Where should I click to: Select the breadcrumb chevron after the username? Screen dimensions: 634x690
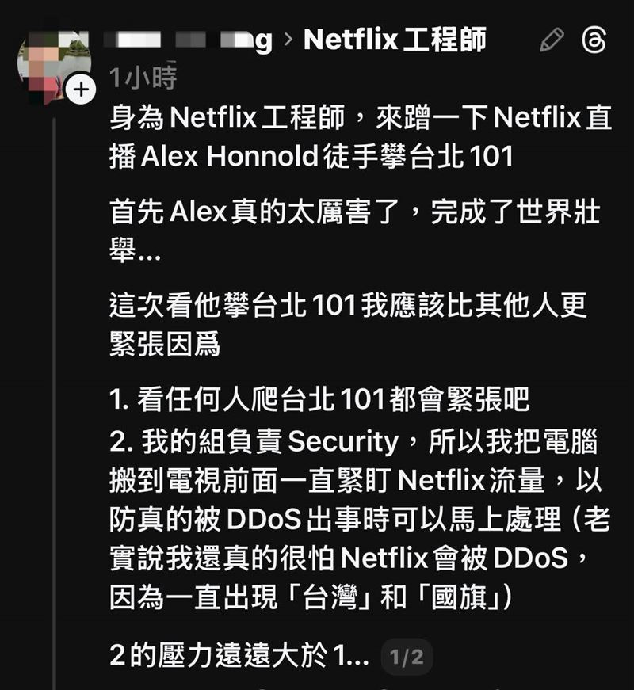point(287,40)
